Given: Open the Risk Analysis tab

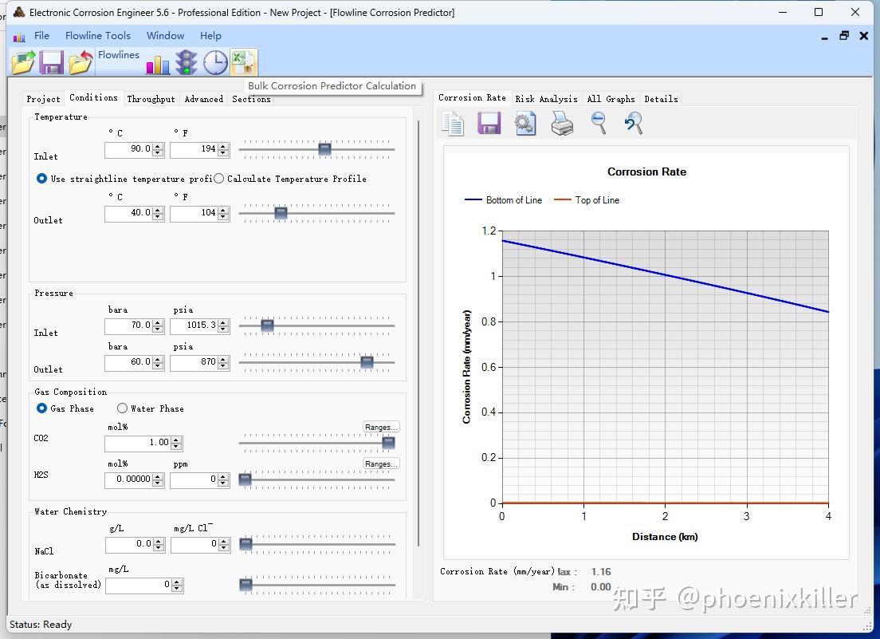Looking at the screenshot, I should coord(546,99).
